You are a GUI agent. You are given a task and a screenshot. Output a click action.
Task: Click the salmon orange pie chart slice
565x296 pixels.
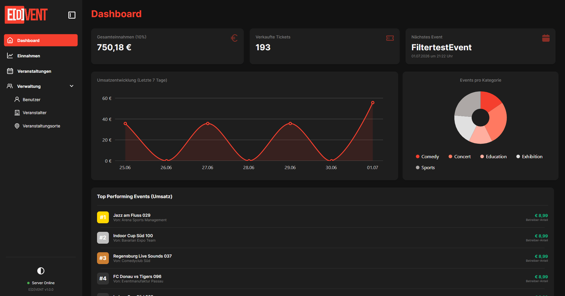498,122
